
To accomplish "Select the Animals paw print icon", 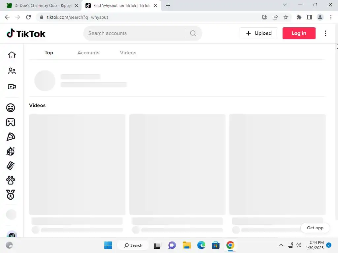I will 11,180.
